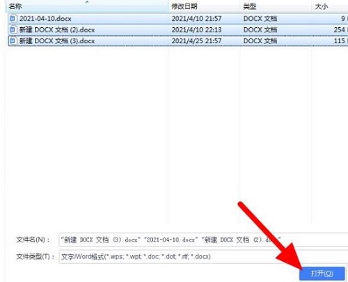Select the file 新建 DOCX 文档 (2).docx
The height and width of the screenshot is (282, 348).
point(57,30)
